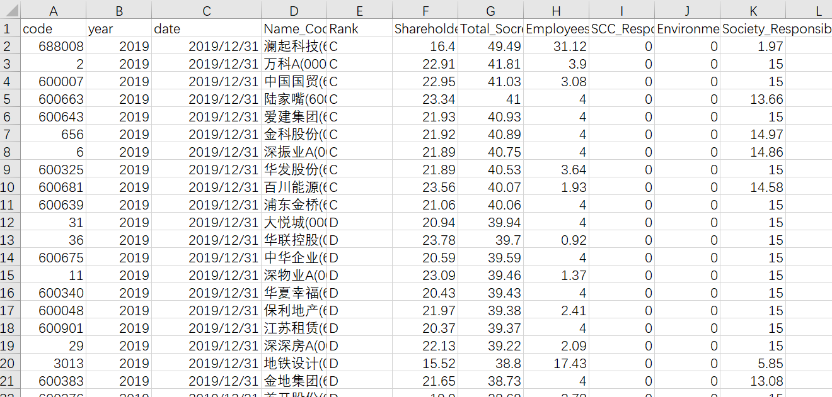This screenshot has height=397, width=832.
Task: Select cell with code 600675
Action: pyautogui.click(x=53, y=257)
